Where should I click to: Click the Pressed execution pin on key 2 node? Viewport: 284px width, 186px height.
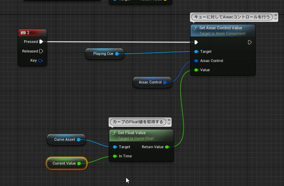point(41,42)
